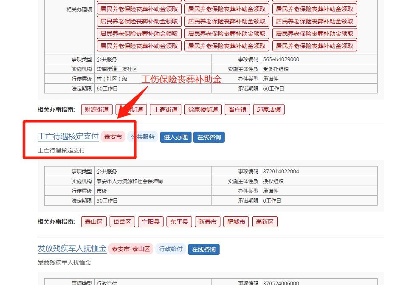Screen dimensions: 395x285
Task: Click 进入办理 button for 工亡待遇核定支付
Action: click(175, 137)
